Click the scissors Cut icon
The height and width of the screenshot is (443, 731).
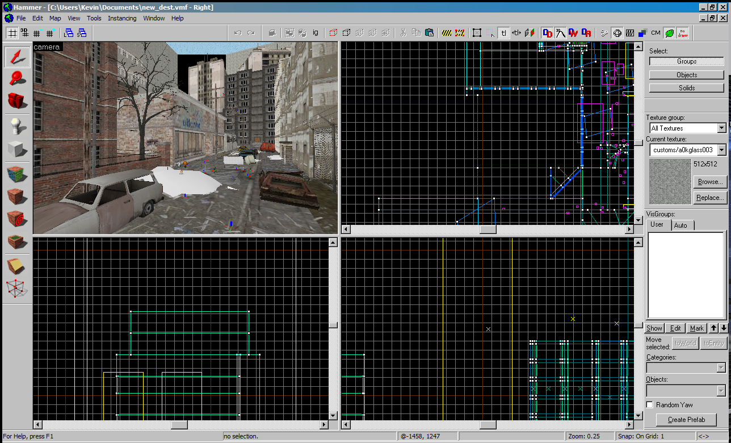point(404,33)
